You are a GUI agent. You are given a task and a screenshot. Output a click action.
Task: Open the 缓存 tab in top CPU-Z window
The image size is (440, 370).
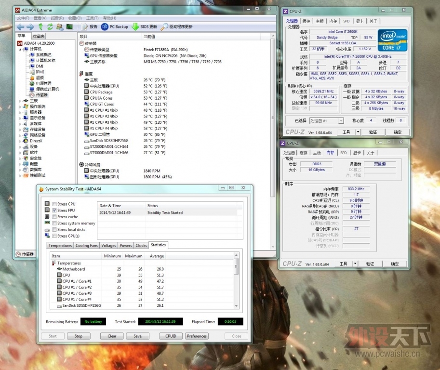(306, 21)
